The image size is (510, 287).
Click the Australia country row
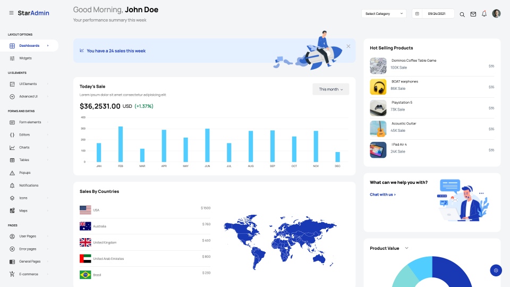pos(145,226)
